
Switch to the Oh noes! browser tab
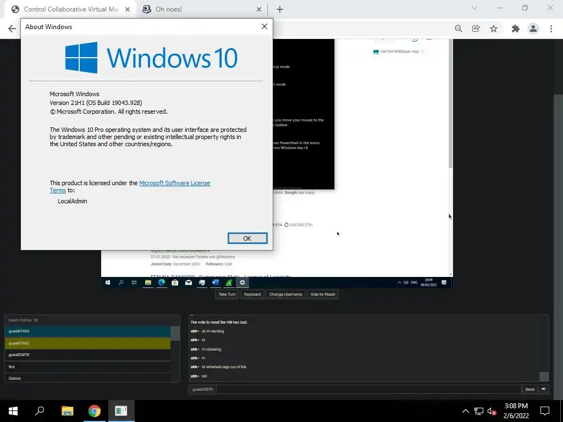(x=168, y=9)
